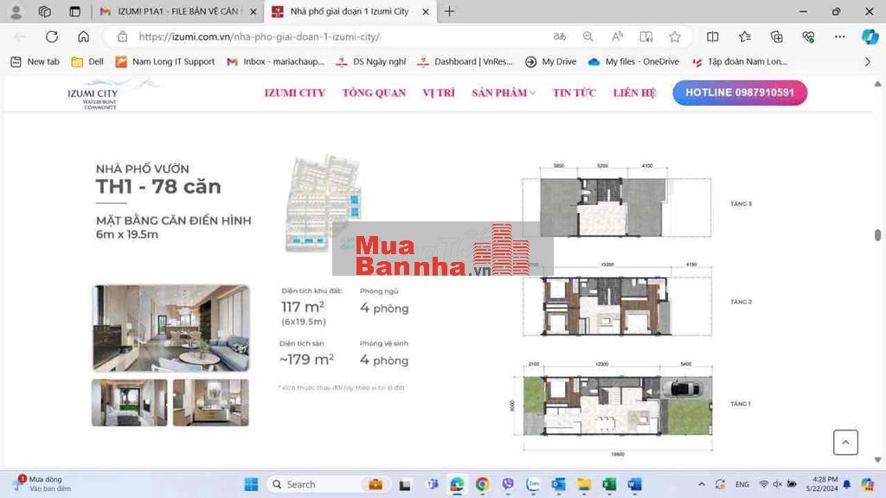Click the zoom out magnifier icon

588,37
